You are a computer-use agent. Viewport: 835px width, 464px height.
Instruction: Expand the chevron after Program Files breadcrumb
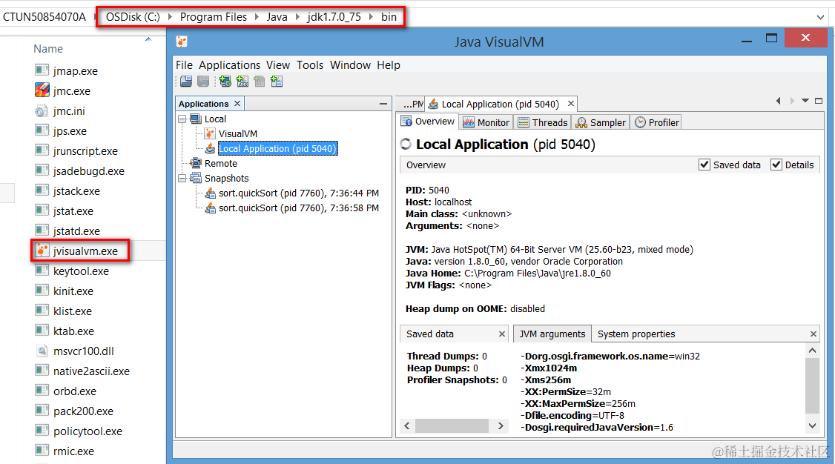pyautogui.click(x=257, y=17)
